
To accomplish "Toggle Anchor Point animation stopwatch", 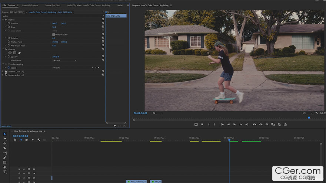I will tap(9, 42).
